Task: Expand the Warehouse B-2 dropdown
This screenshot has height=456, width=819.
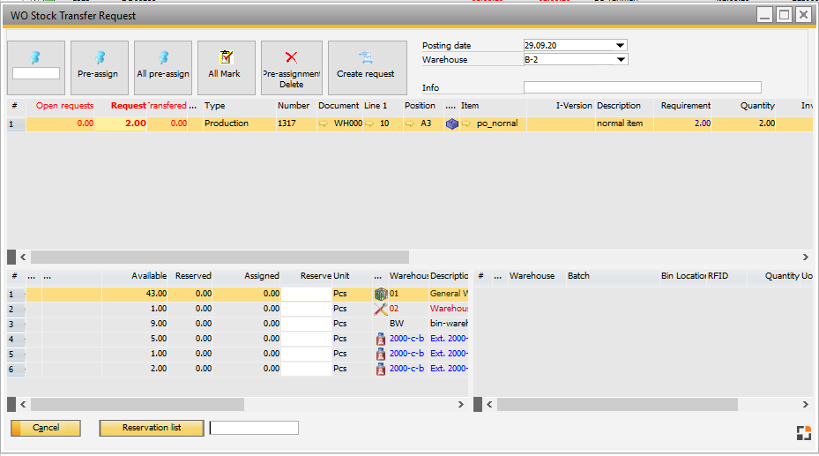Action: click(x=620, y=60)
